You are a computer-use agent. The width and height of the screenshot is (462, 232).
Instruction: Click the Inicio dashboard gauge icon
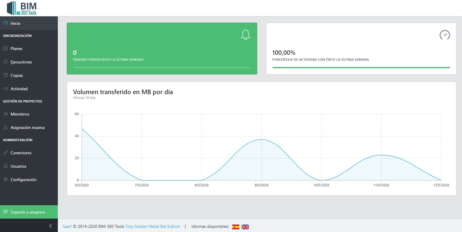tap(5, 23)
